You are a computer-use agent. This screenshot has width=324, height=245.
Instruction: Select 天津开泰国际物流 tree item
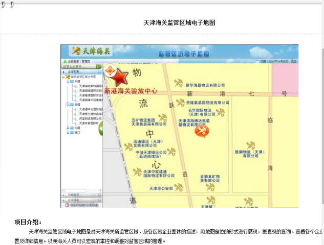[x=89, y=123]
